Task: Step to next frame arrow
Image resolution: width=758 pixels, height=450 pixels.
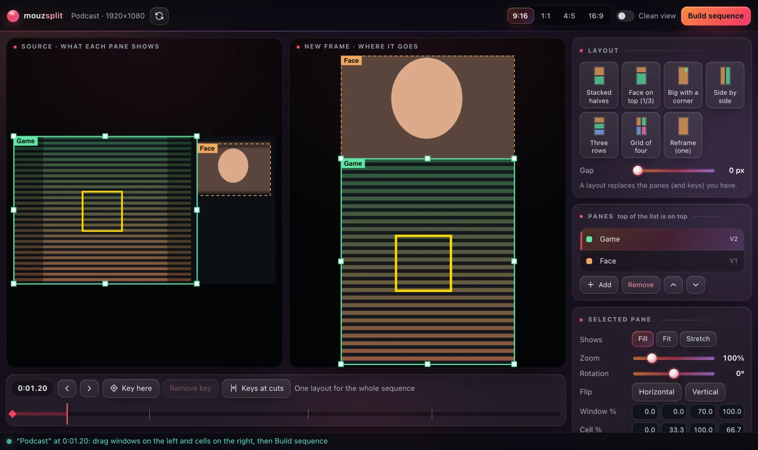Action: (89, 388)
